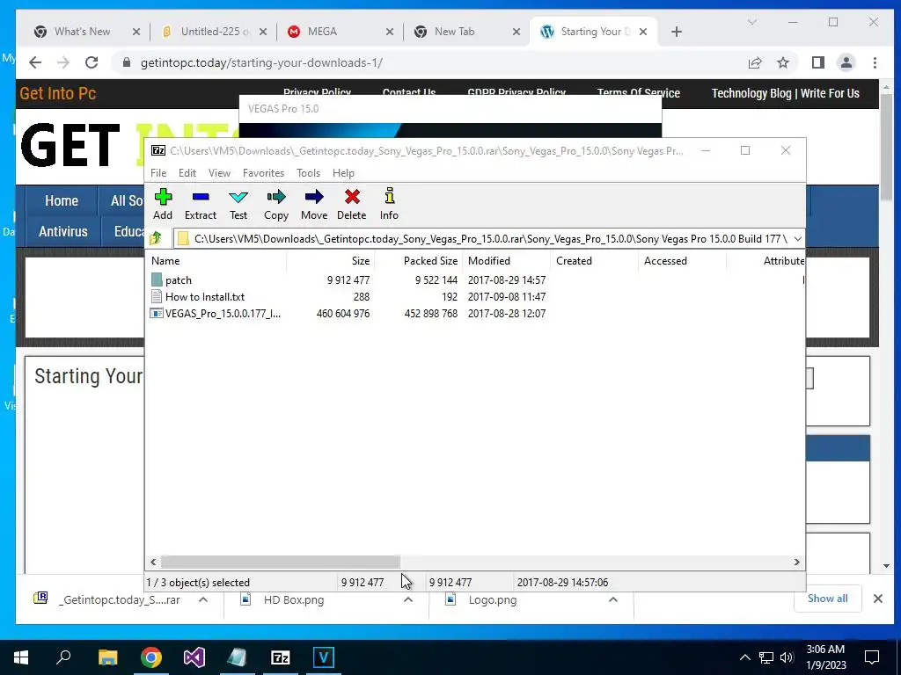Expand options for the Getintopc.today rar download

(x=203, y=599)
